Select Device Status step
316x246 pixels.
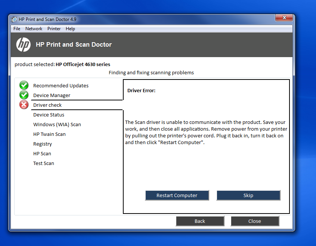point(49,115)
